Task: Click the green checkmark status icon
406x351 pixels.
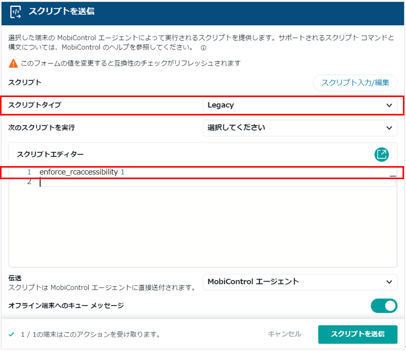Action: [x=11, y=334]
